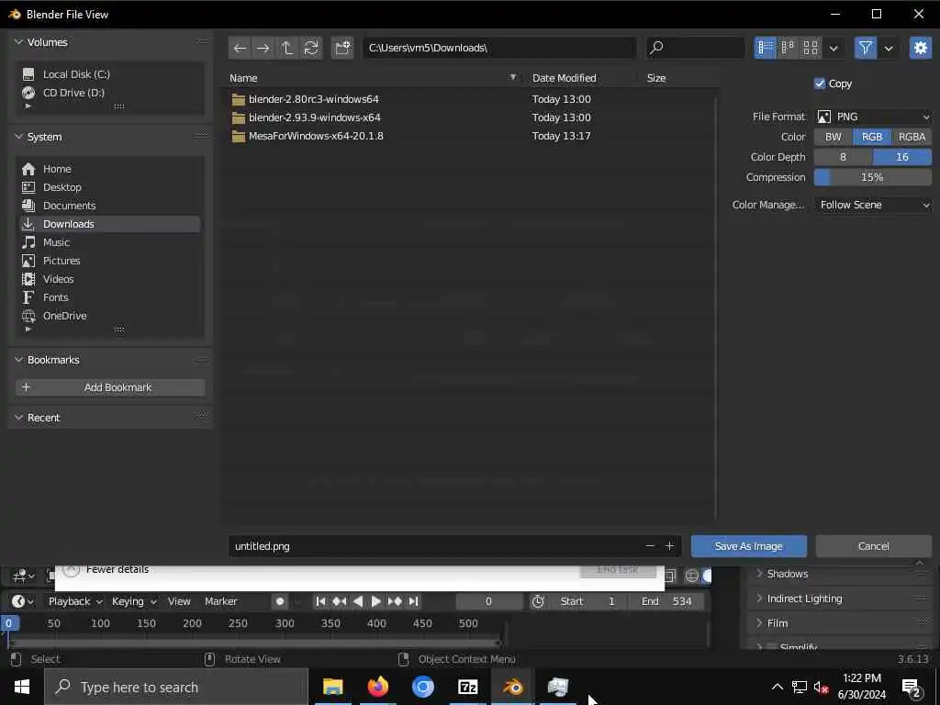Increment filename number with plus
Image resolution: width=940 pixels, height=705 pixels.
point(669,546)
